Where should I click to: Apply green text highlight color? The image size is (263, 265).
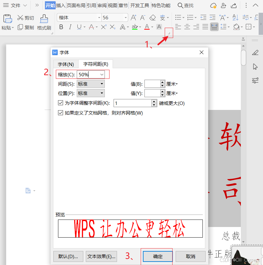click(x=135, y=27)
